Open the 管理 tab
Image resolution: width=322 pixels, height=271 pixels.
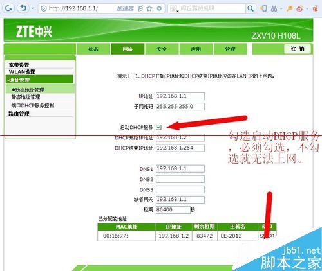coord(230,49)
